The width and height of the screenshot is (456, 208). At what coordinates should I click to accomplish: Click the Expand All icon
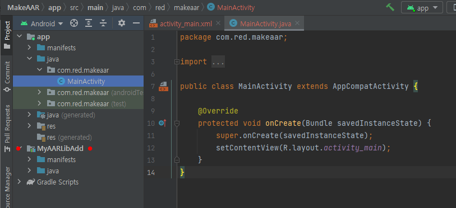coord(89,23)
